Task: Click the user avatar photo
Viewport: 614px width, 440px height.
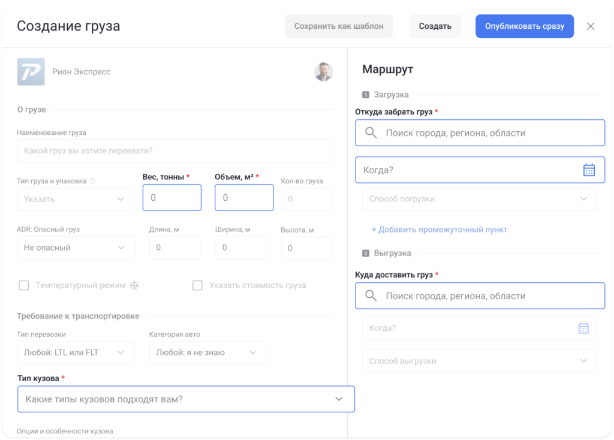Action: pos(324,71)
